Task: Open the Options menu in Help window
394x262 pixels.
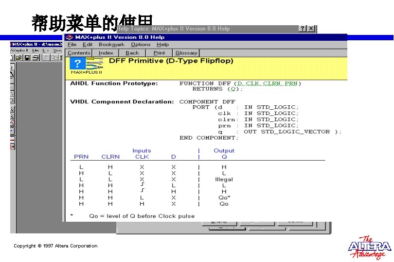Action: [141, 45]
